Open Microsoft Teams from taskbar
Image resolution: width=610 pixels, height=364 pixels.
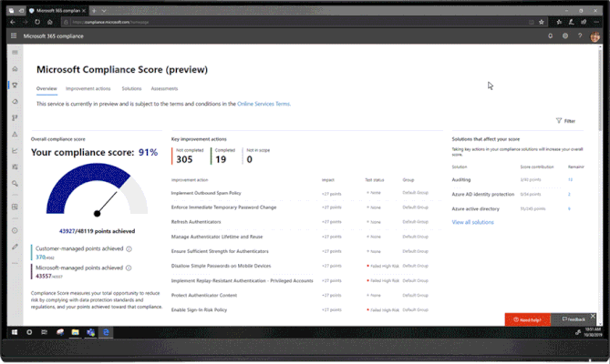[x=90, y=332]
